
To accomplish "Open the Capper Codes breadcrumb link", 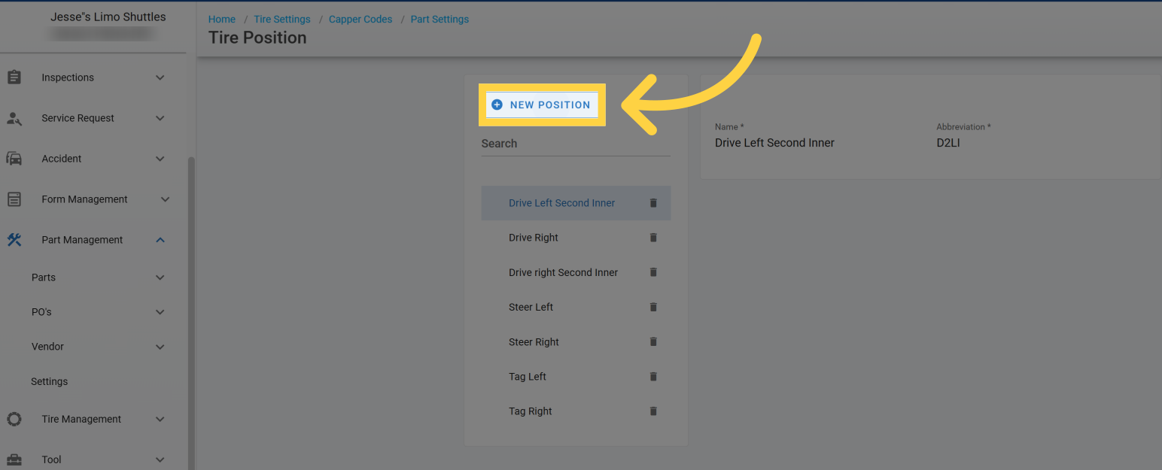I will point(360,20).
